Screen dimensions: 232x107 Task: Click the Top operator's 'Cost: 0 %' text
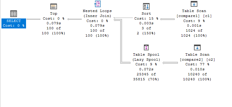54,18
